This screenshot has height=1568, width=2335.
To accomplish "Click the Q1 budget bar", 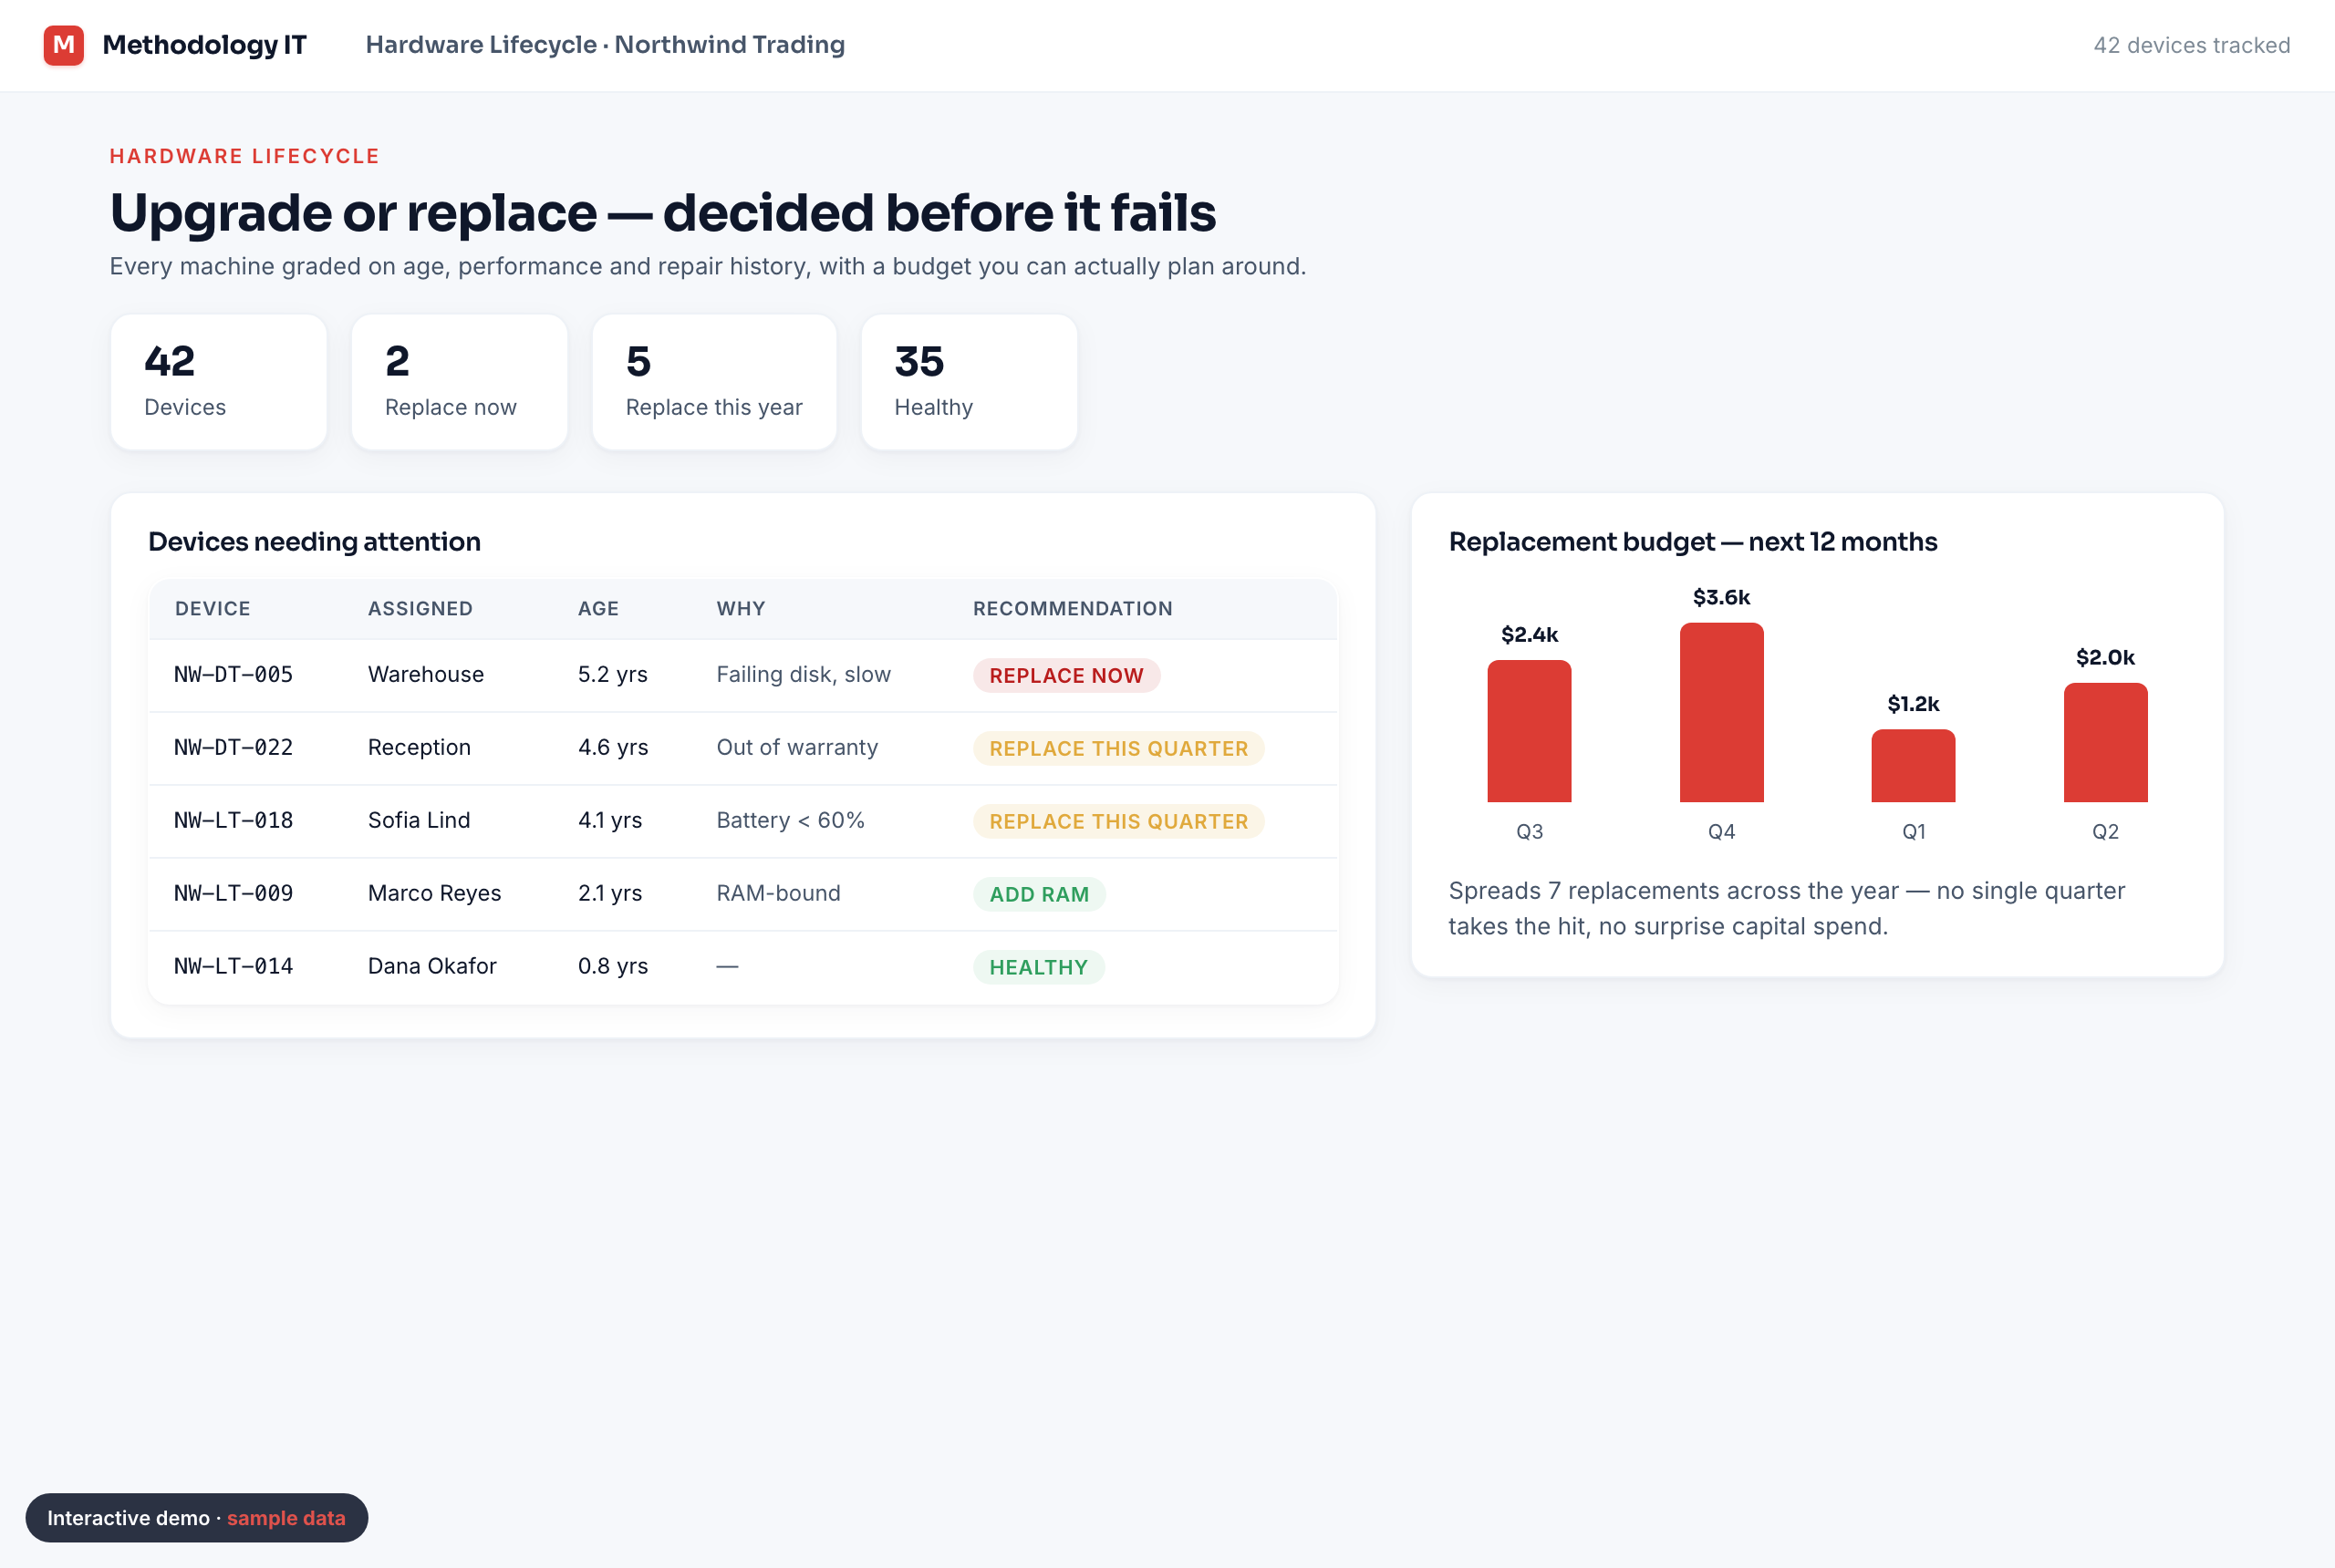I will click(1914, 766).
